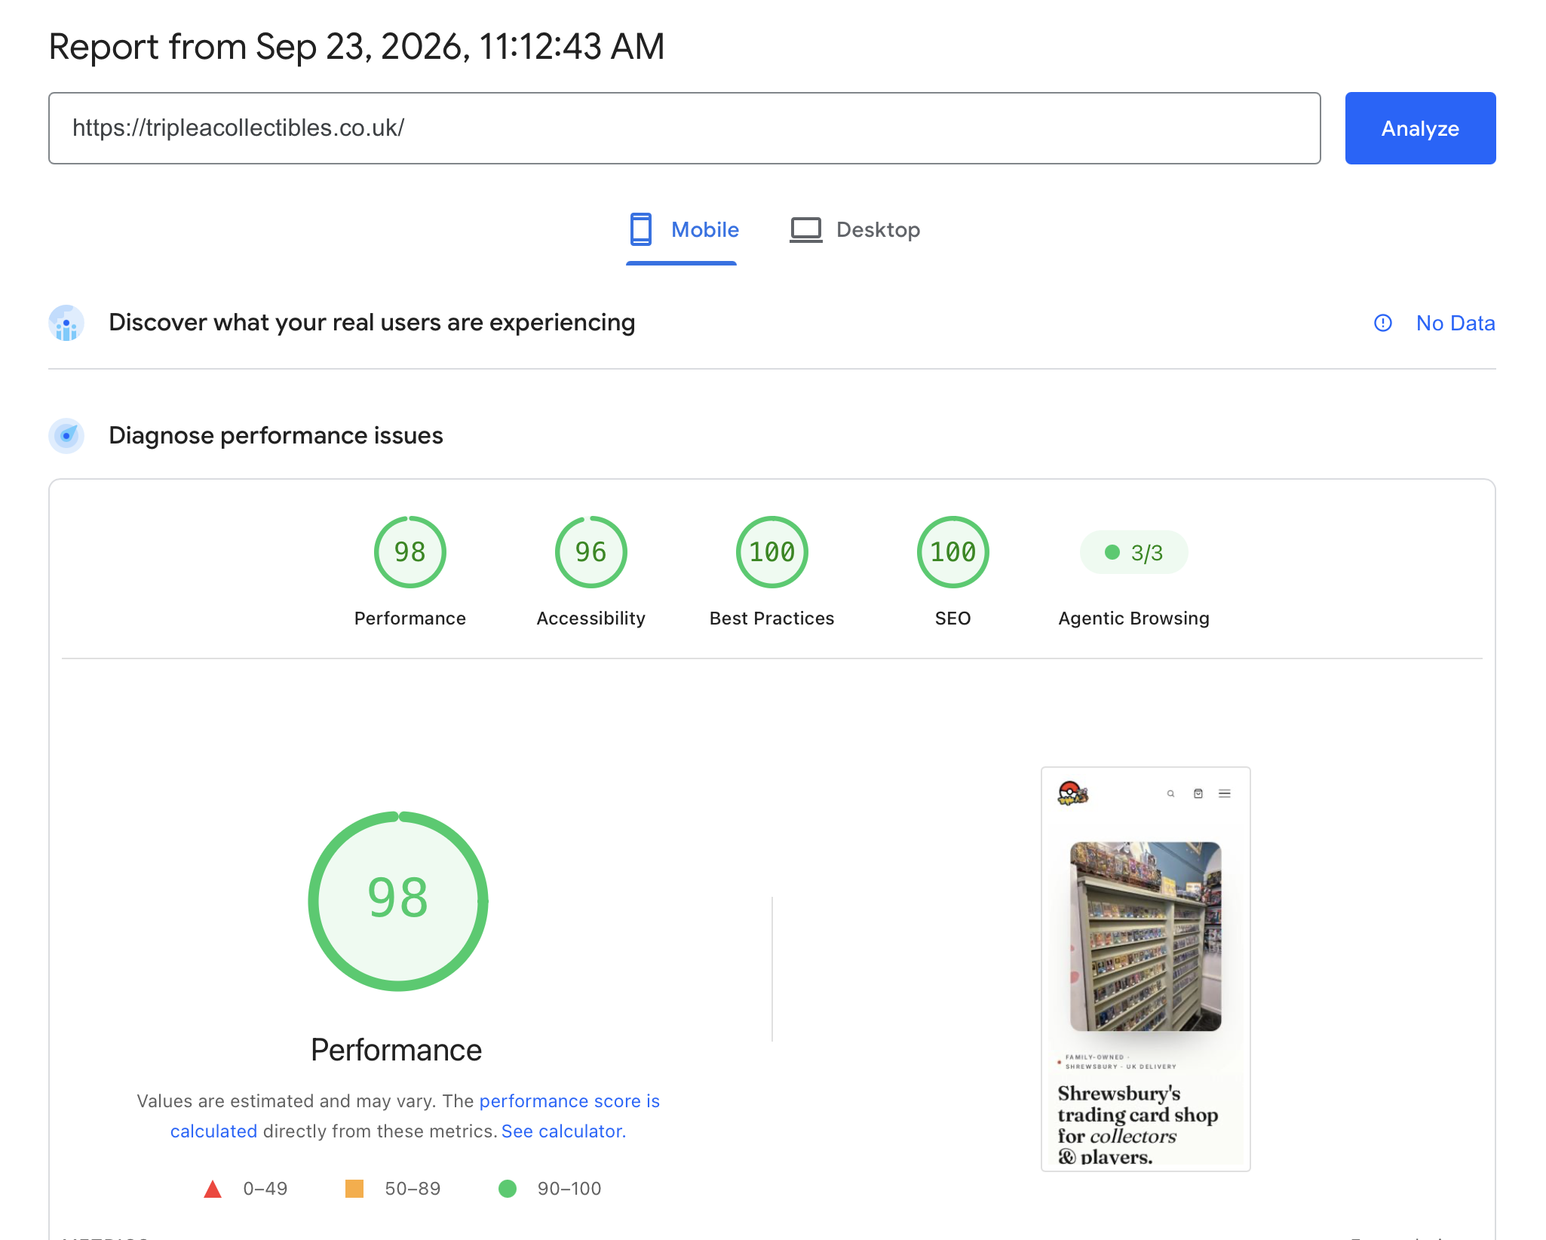1546x1240 pixels.
Task: Click the red triangle 0–49 legend icon
Action: click(x=213, y=1189)
